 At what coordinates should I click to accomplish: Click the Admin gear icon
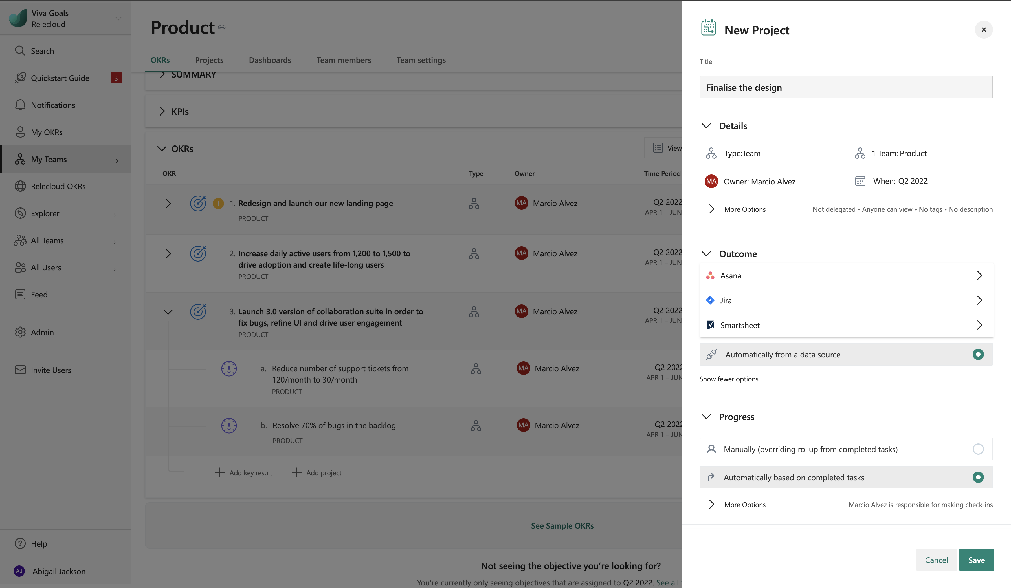20,332
